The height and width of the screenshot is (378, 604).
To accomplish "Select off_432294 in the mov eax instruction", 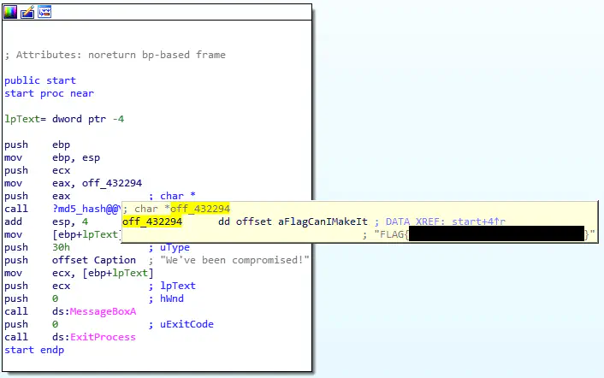I will tap(111, 183).
